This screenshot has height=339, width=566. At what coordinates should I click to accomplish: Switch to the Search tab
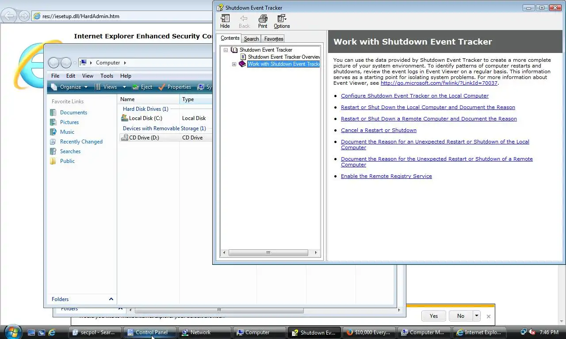pyautogui.click(x=251, y=39)
